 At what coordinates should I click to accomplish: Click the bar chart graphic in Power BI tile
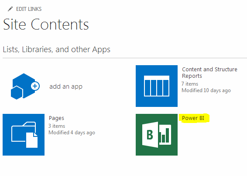point(165,135)
